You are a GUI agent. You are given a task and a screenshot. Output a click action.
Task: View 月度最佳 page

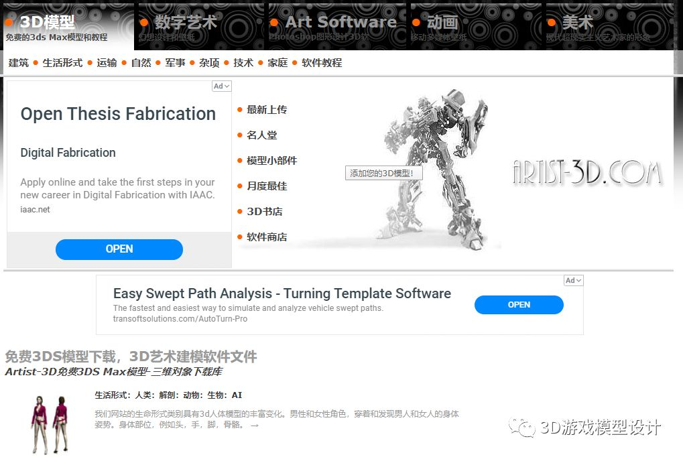(x=267, y=186)
